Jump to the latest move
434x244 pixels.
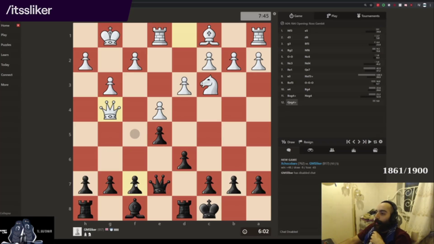(x=365, y=142)
